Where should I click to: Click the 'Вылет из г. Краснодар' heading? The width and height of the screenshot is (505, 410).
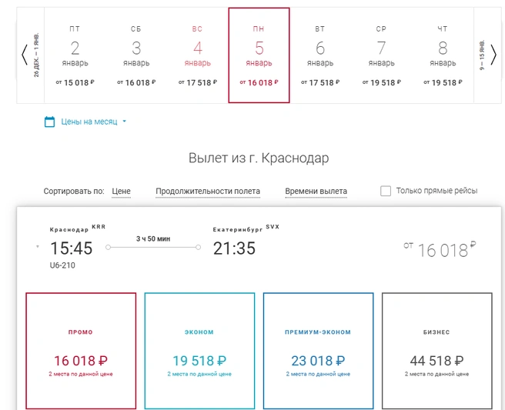tap(259, 158)
